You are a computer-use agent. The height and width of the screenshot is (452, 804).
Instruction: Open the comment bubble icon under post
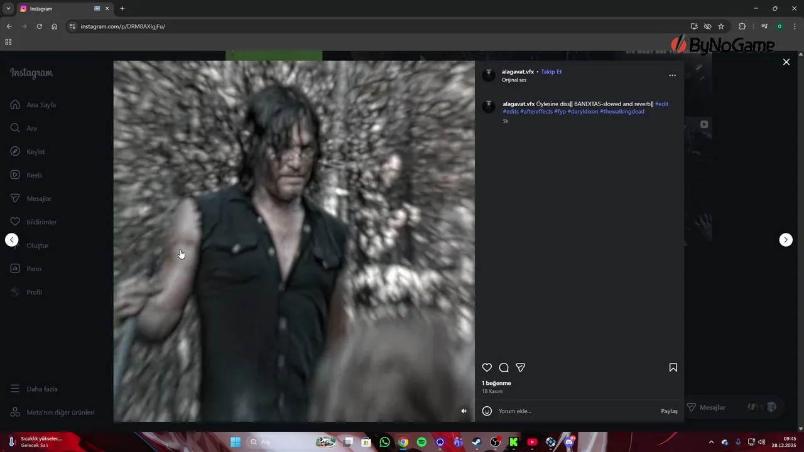pyautogui.click(x=504, y=368)
